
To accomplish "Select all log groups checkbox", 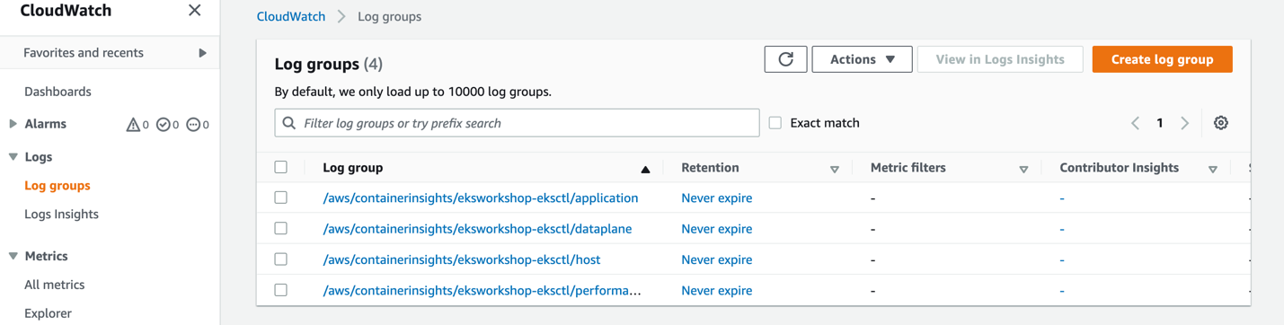I will pos(281,167).
